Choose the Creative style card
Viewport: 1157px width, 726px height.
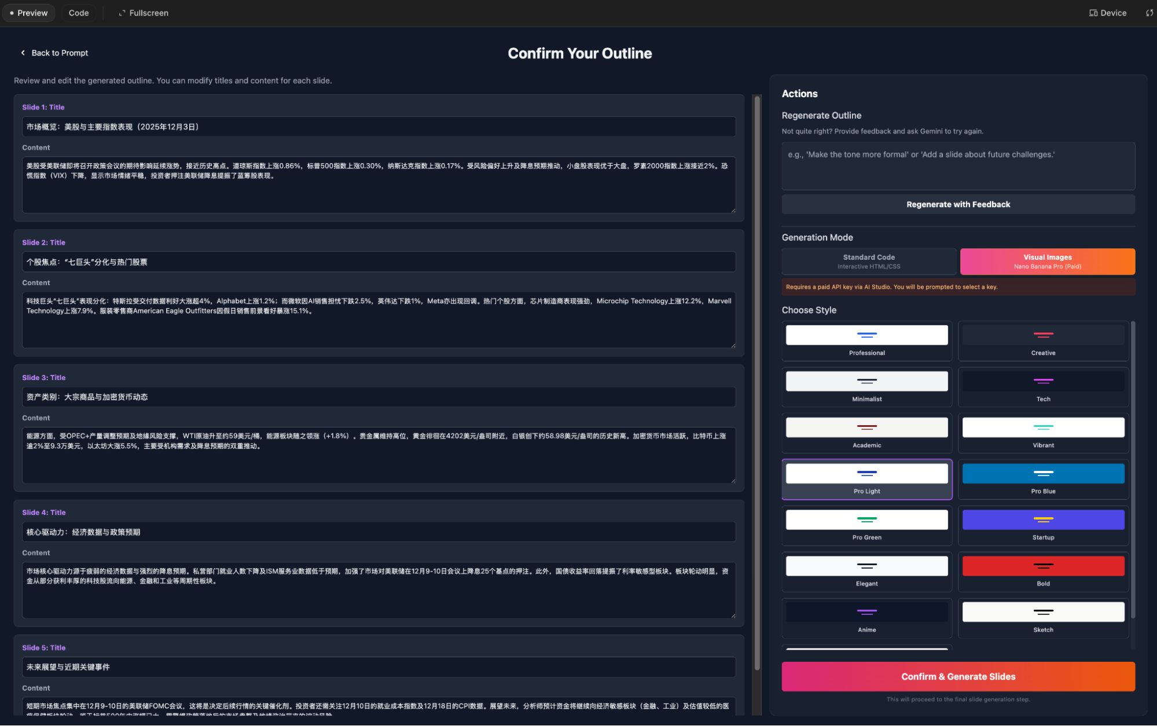tap(1042, 341)
